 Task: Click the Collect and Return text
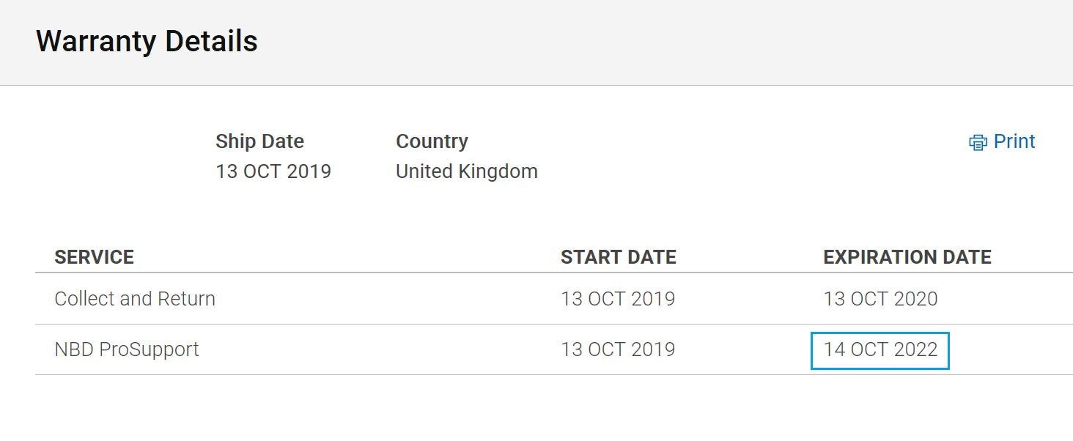tap(135, 299)
